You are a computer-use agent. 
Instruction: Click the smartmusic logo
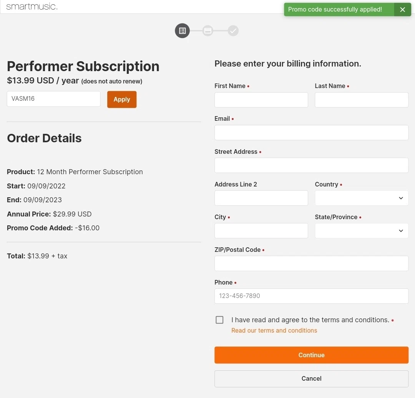click(32, 7)
